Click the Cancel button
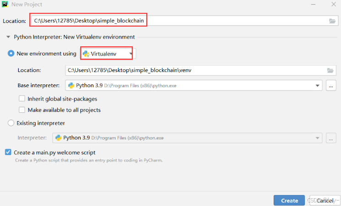Screen dimensions: 341x206 325,200
